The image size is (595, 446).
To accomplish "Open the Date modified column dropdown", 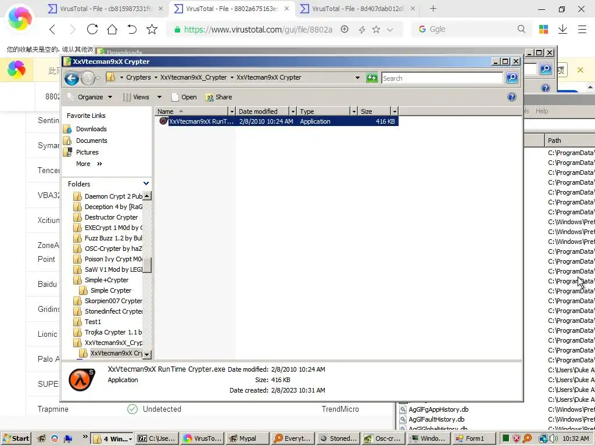I will coord(293,111).
